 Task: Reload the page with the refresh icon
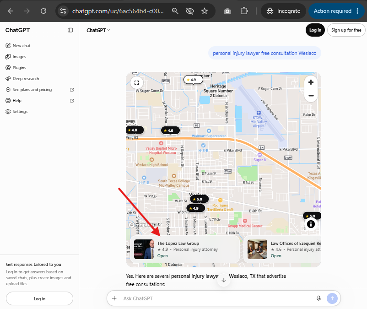tap(43, 11)
